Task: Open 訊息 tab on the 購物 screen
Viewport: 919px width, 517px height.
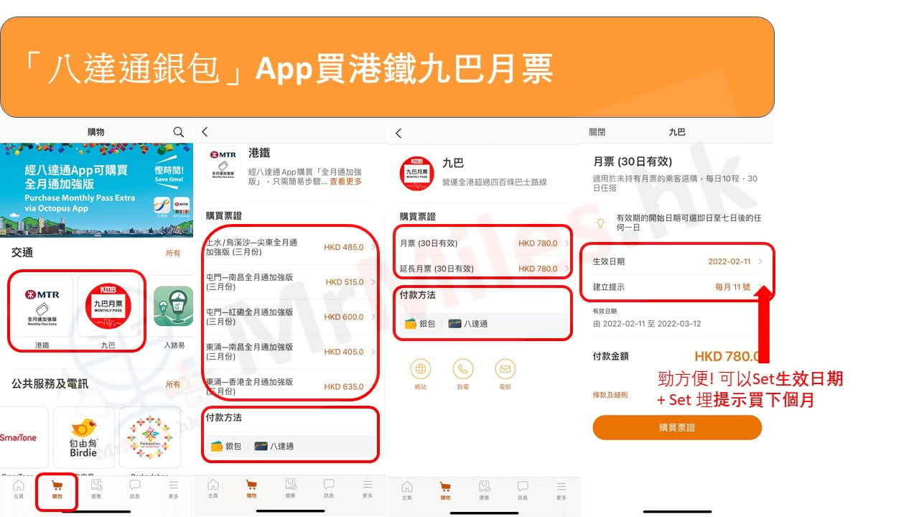Action: [x=134, y=490]
